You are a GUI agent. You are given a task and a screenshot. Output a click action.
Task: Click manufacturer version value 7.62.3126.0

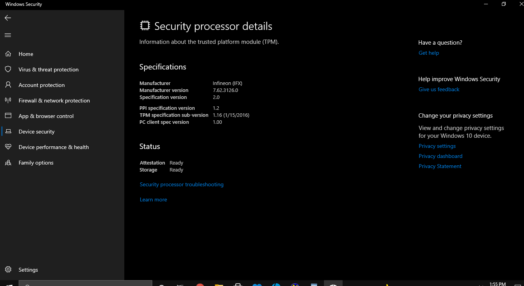[225, 90]
